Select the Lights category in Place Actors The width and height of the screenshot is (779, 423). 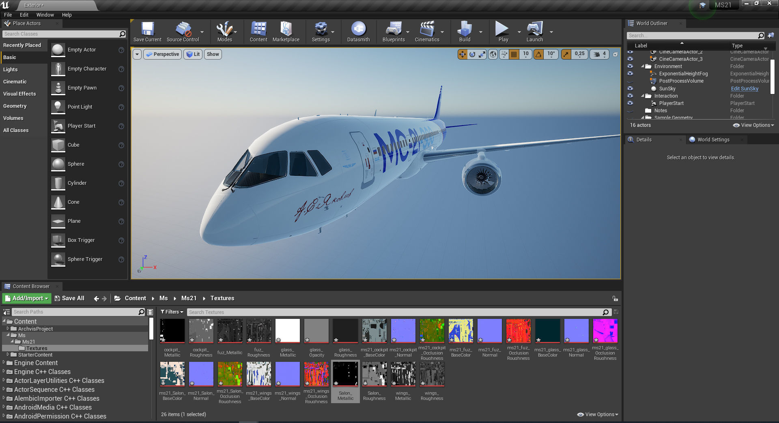pyautogui.click(x=11, y=70)
